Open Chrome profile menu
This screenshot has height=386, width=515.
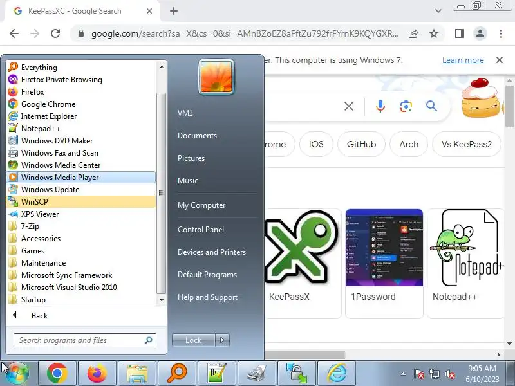coord(480,33)
